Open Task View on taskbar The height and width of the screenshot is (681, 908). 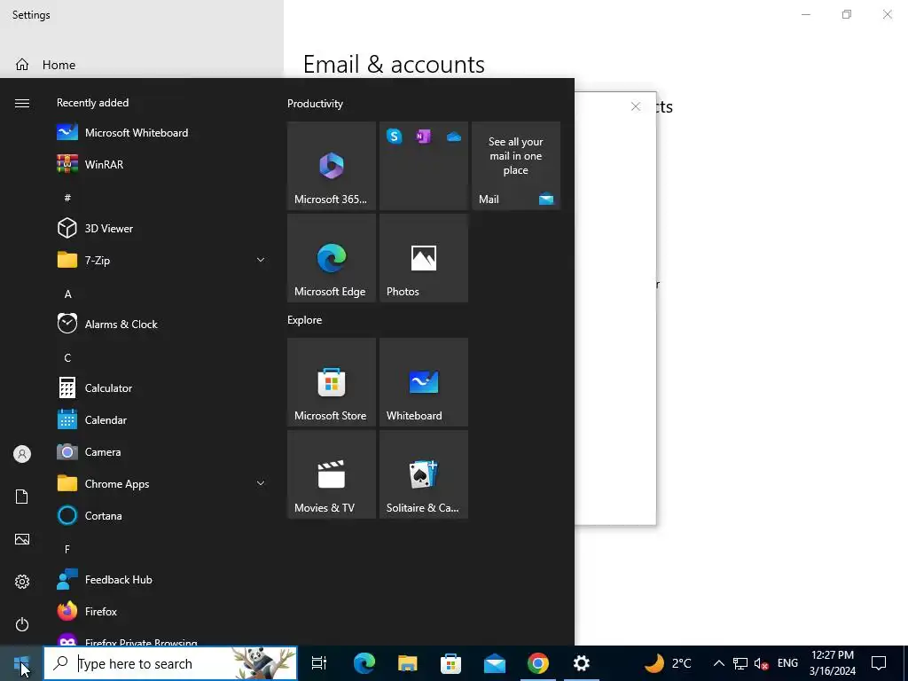(319, 663)
